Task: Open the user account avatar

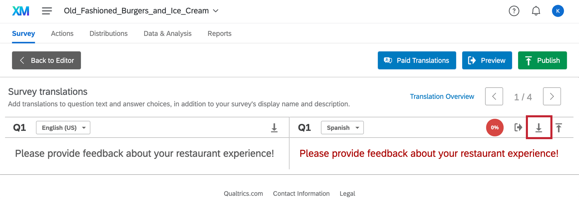Action: [558, 11]
